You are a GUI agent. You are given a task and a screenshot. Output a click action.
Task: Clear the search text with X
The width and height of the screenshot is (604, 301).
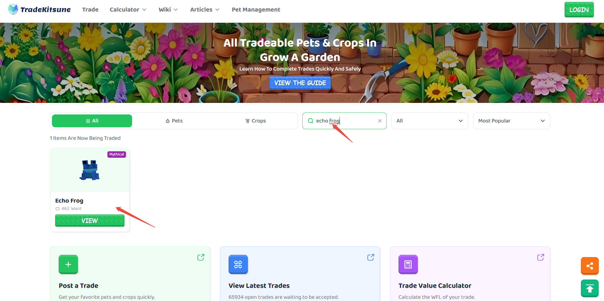380,121
